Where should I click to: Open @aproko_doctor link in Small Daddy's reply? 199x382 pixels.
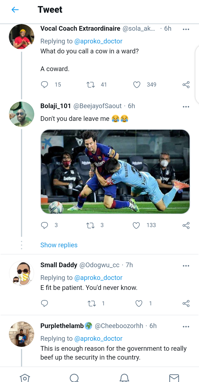point(98,278)
